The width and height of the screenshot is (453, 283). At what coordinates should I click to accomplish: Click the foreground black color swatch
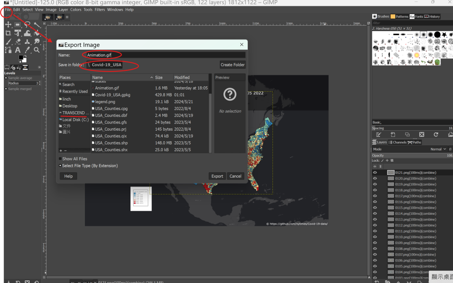pos(21,58)
